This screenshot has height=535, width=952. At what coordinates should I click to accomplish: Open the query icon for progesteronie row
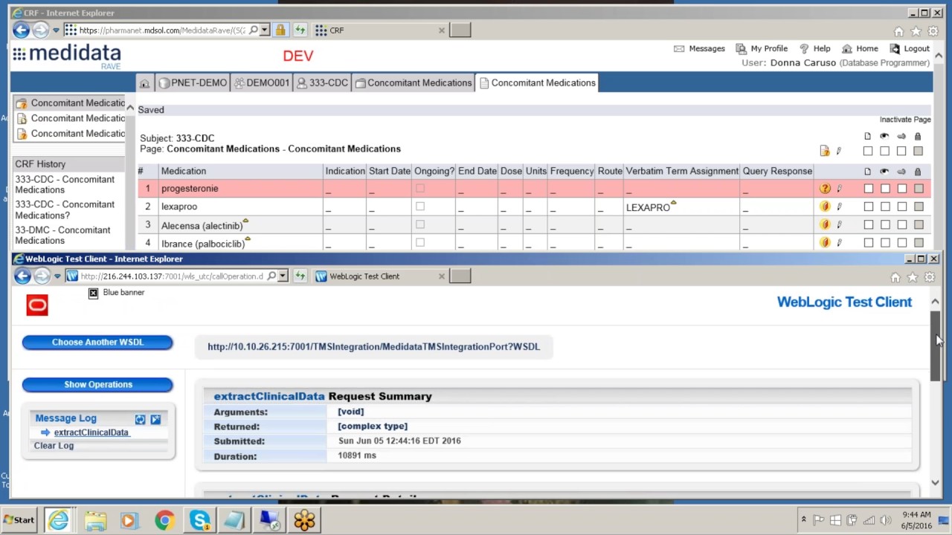825,189
